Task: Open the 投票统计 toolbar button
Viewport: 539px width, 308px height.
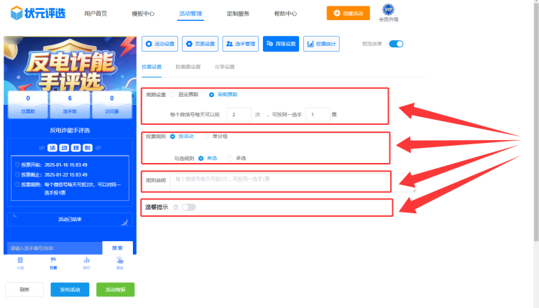Action: pyautogui.click(x=321, y=44)
